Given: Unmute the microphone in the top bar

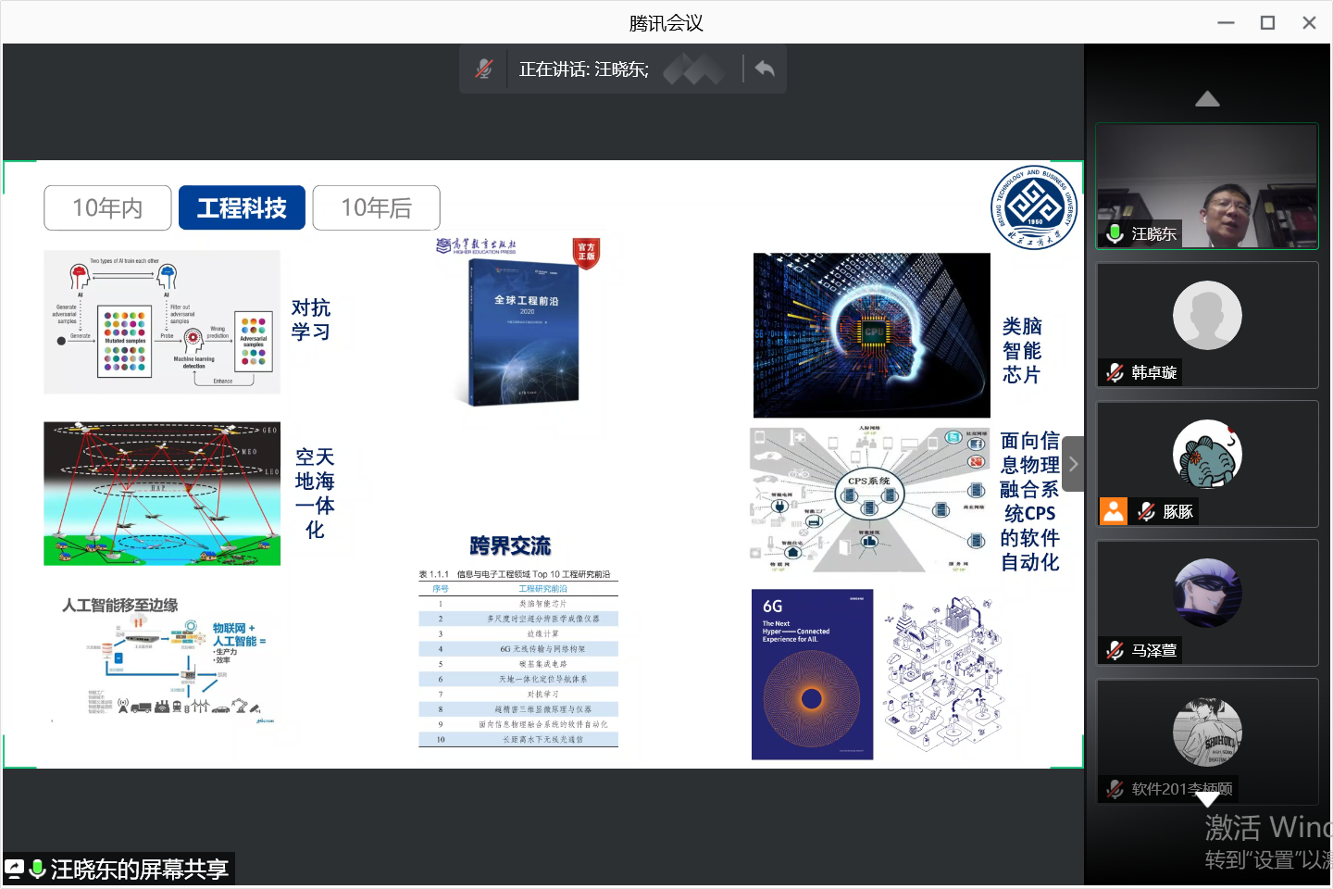Looking at the screenshot, I should click(483, 69).
